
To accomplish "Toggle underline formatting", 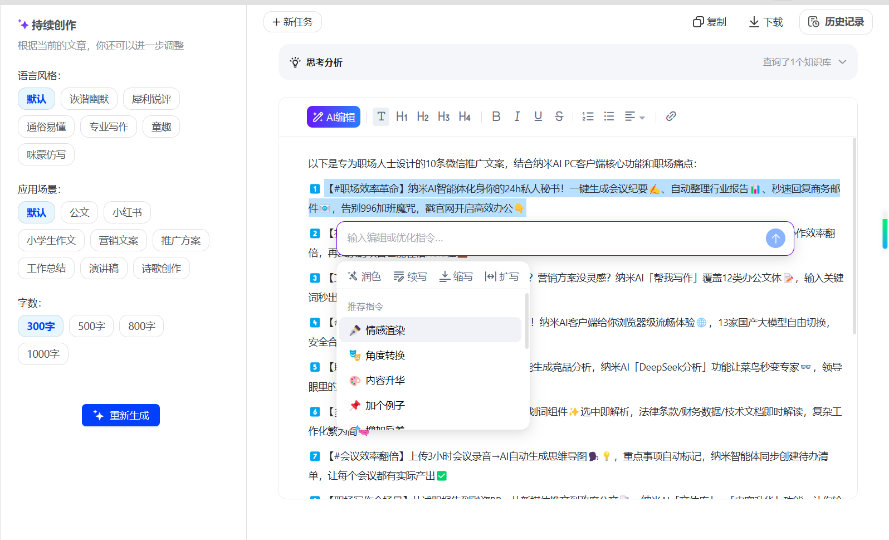I will [x=538, y=116].
